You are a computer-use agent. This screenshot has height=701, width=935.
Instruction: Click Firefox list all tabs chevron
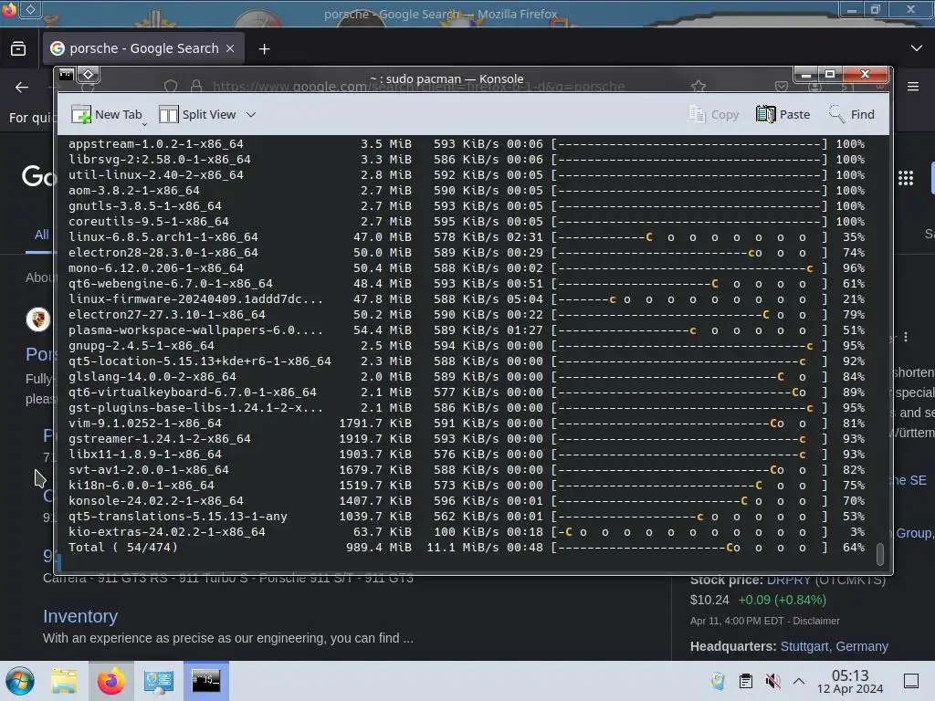(x=917, y=48)
